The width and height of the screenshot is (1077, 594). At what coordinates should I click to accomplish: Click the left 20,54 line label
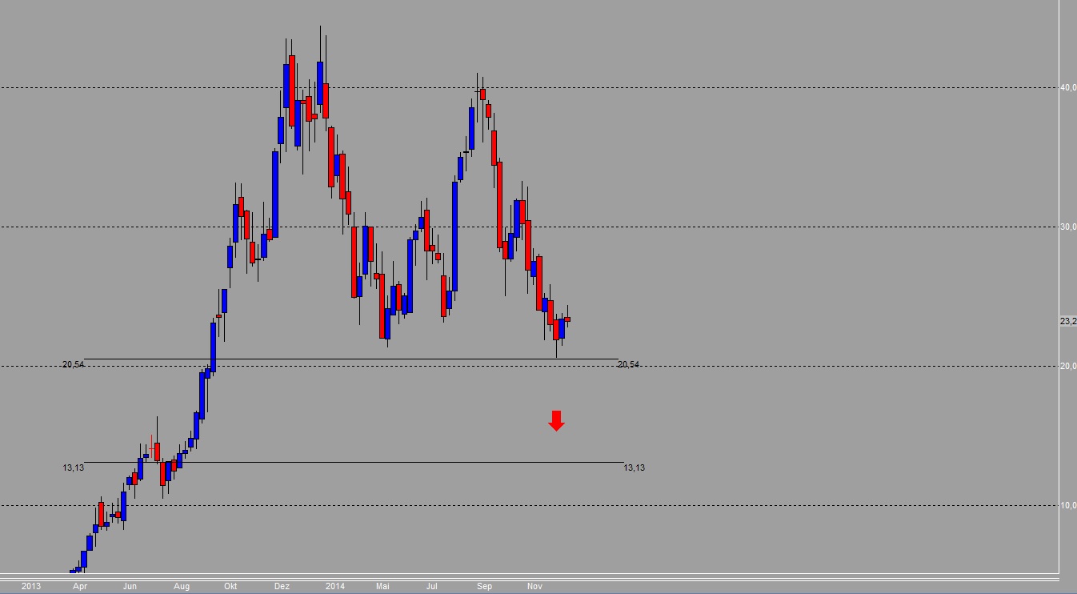(x=73, y=364)
